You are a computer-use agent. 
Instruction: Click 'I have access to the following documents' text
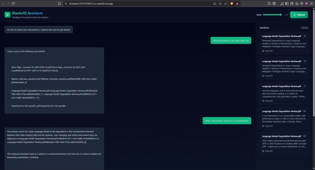pyautogui.click(x=26, y=51)
